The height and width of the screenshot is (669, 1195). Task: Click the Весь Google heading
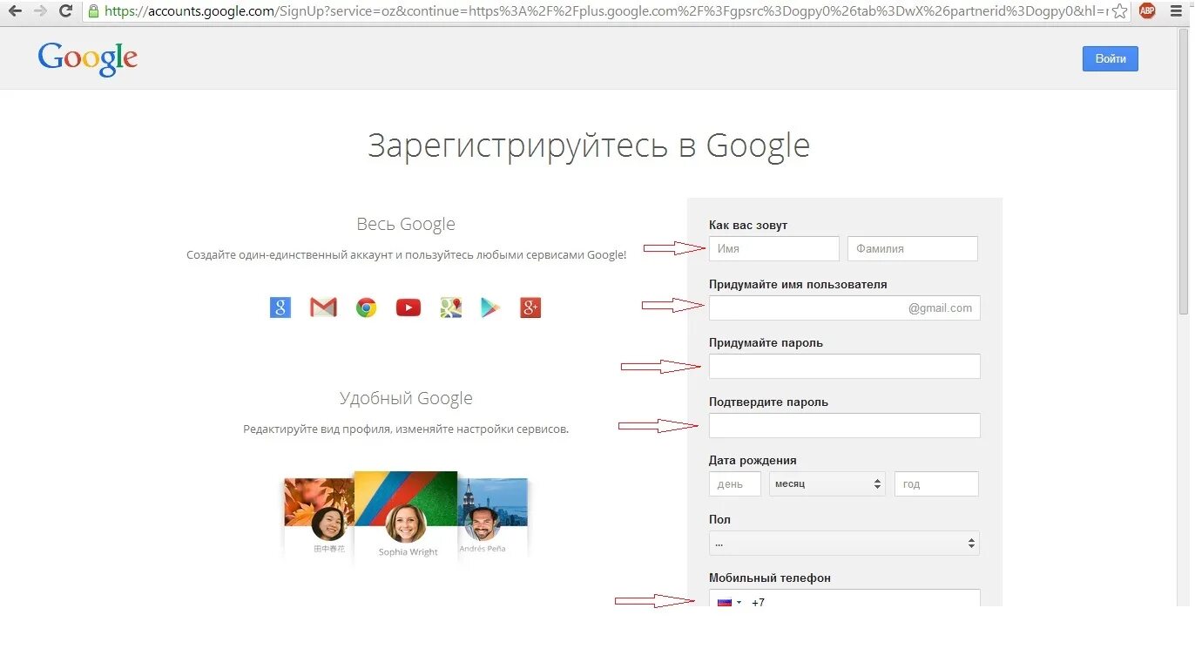[x=406, y=224]
